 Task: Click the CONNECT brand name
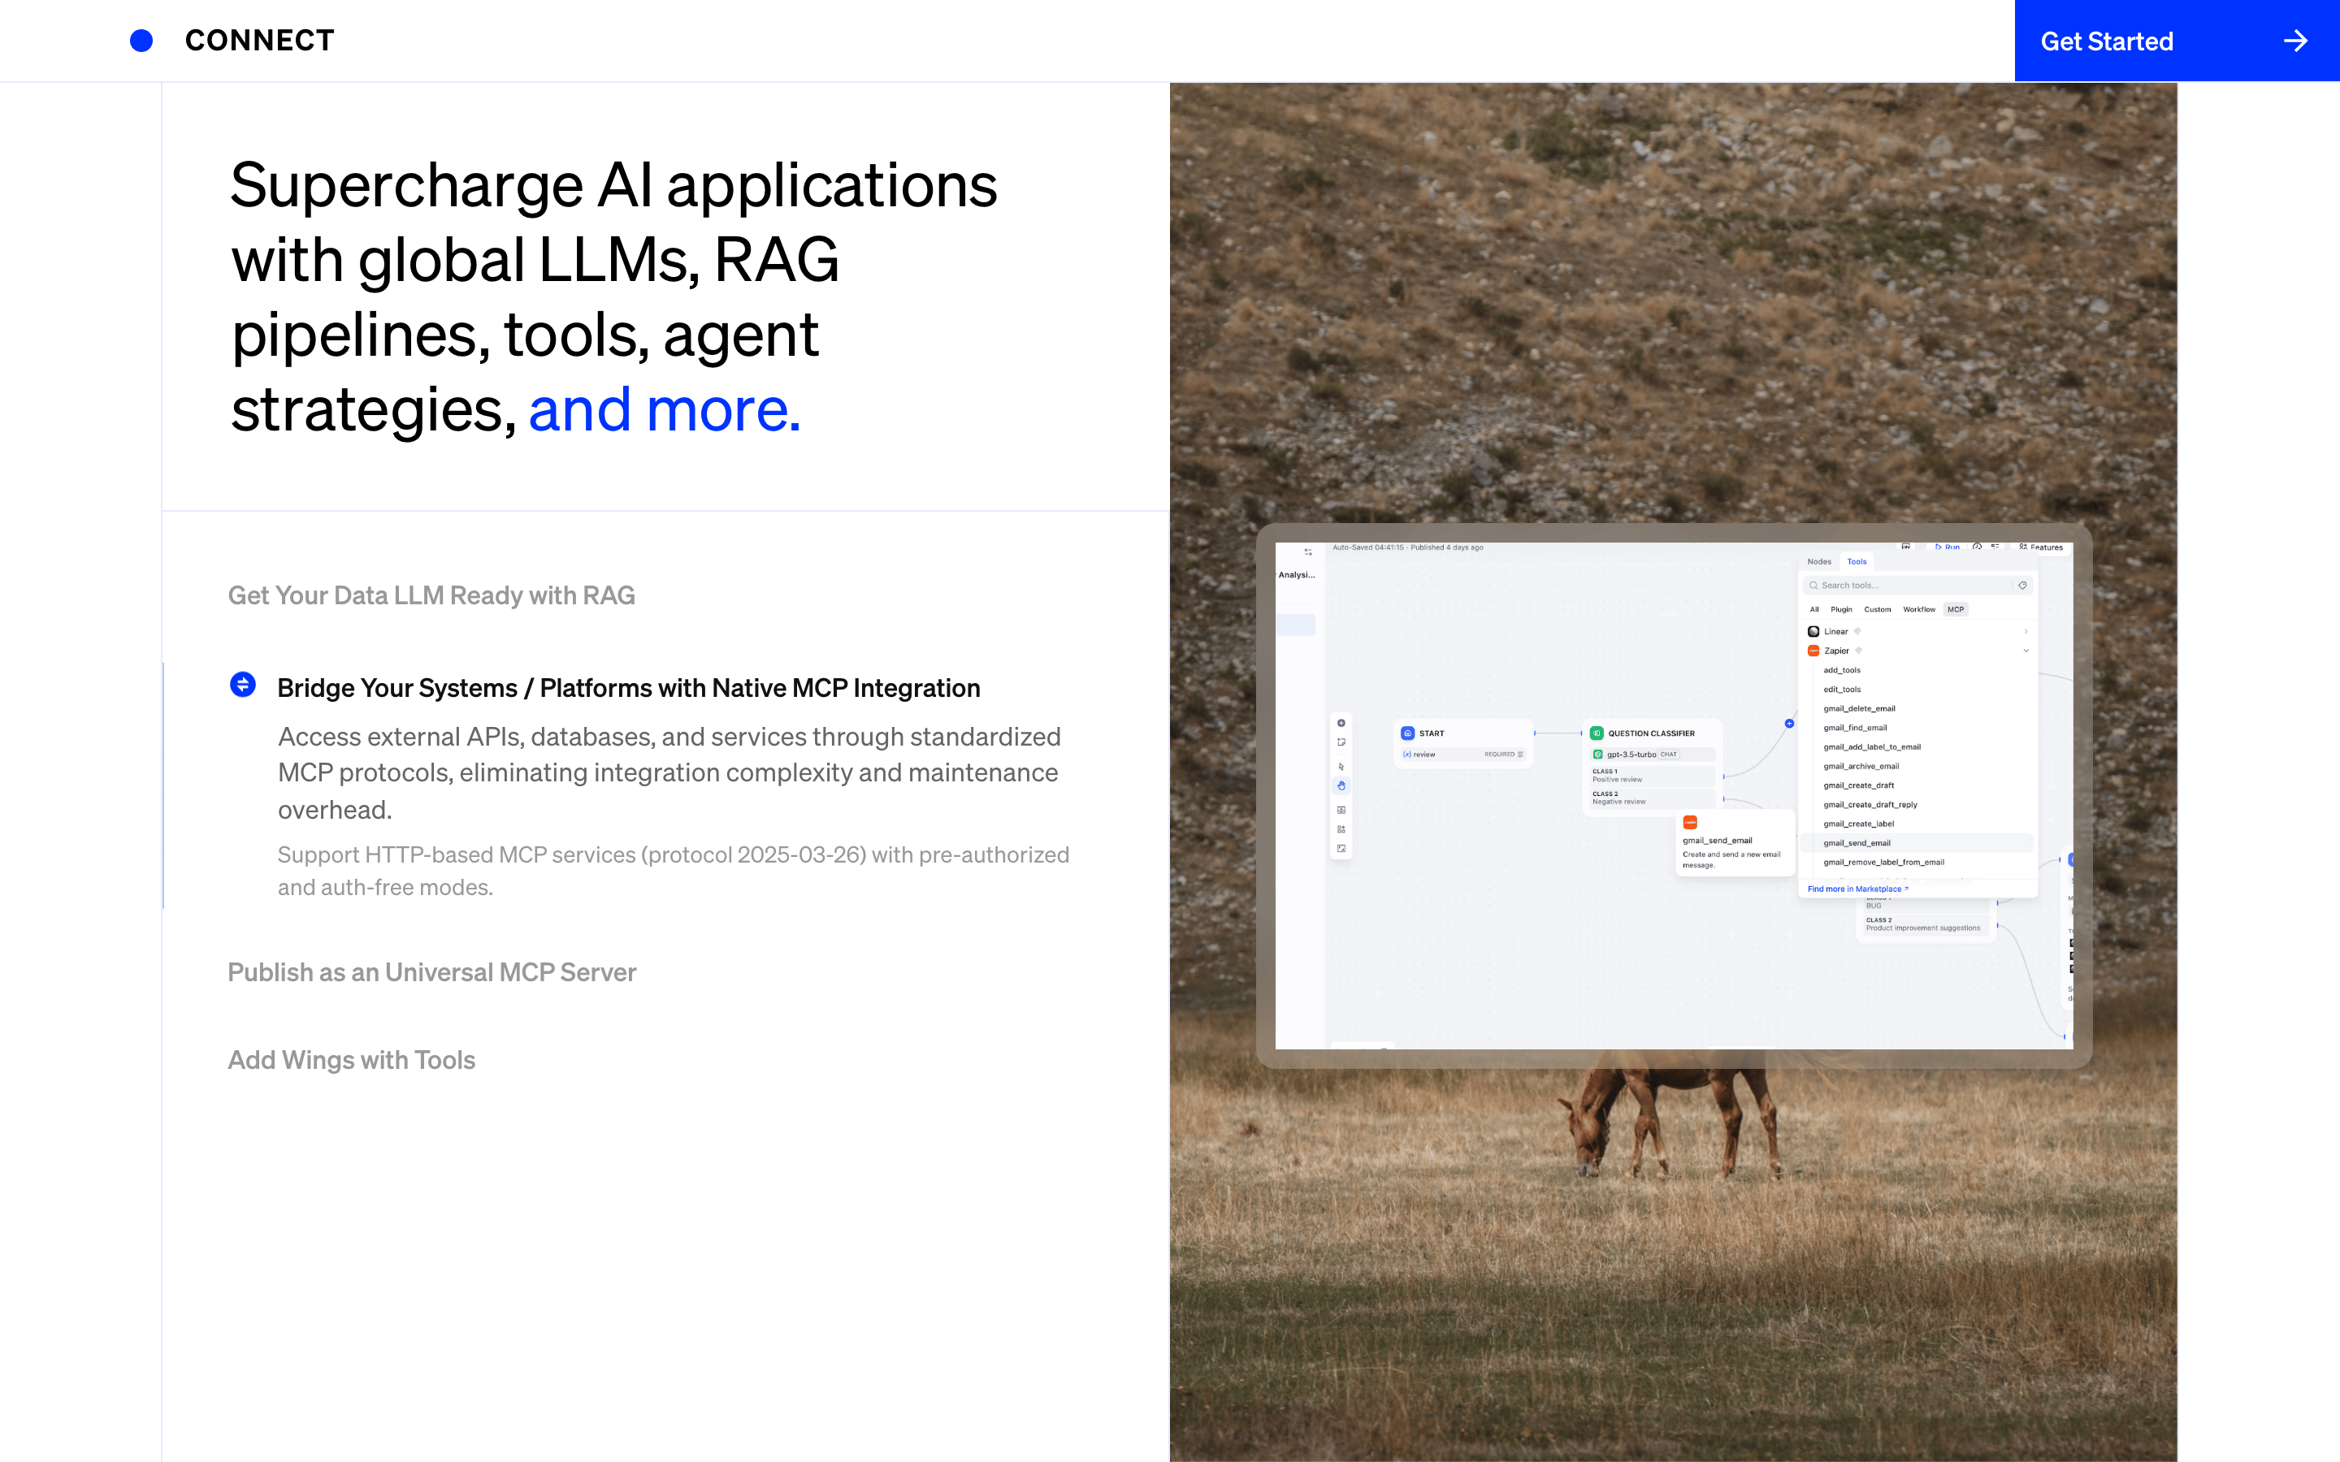(x=259, y=41)
